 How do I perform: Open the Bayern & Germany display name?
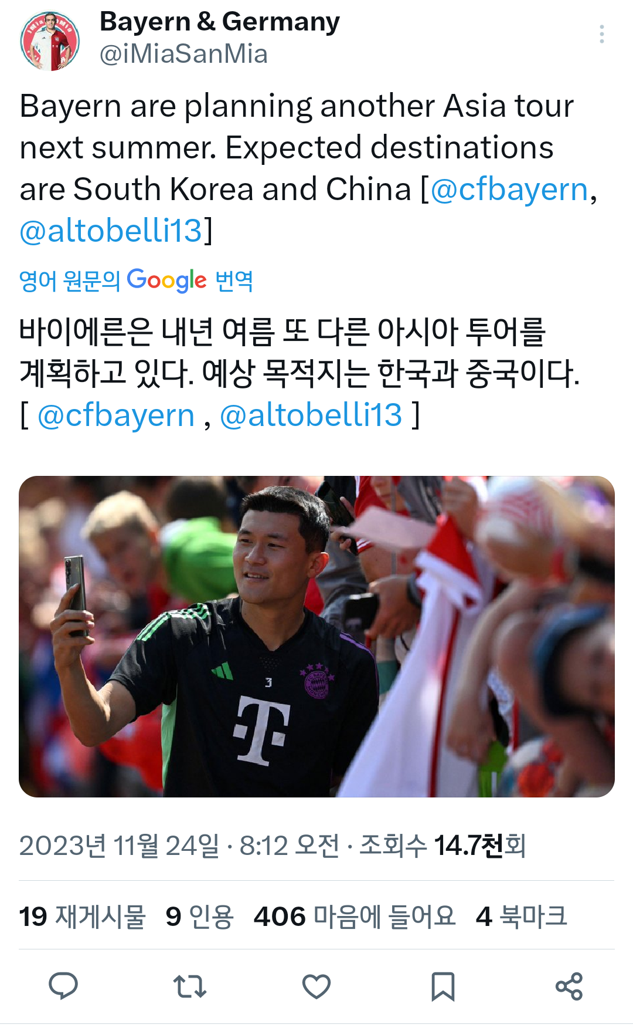(220, 22)
